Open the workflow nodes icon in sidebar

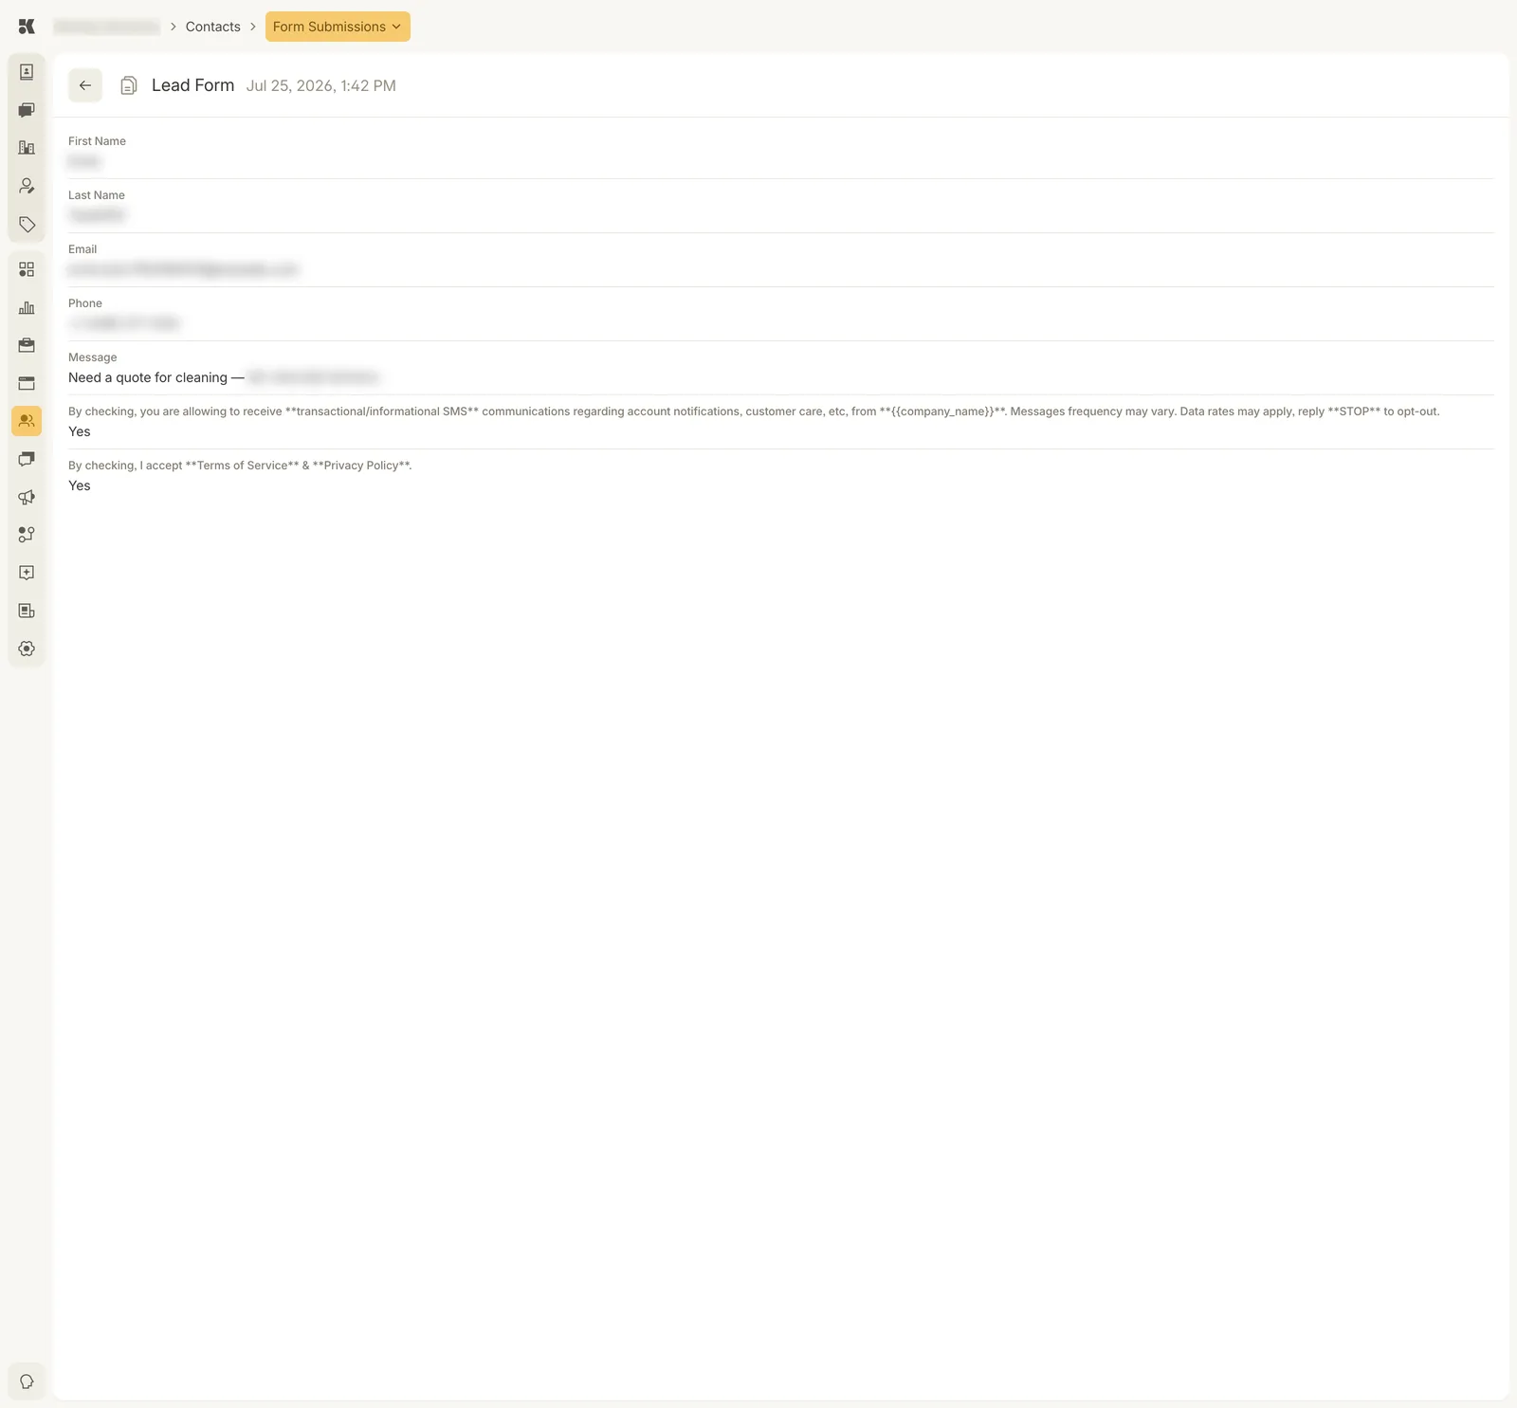[x=27, y=535]
